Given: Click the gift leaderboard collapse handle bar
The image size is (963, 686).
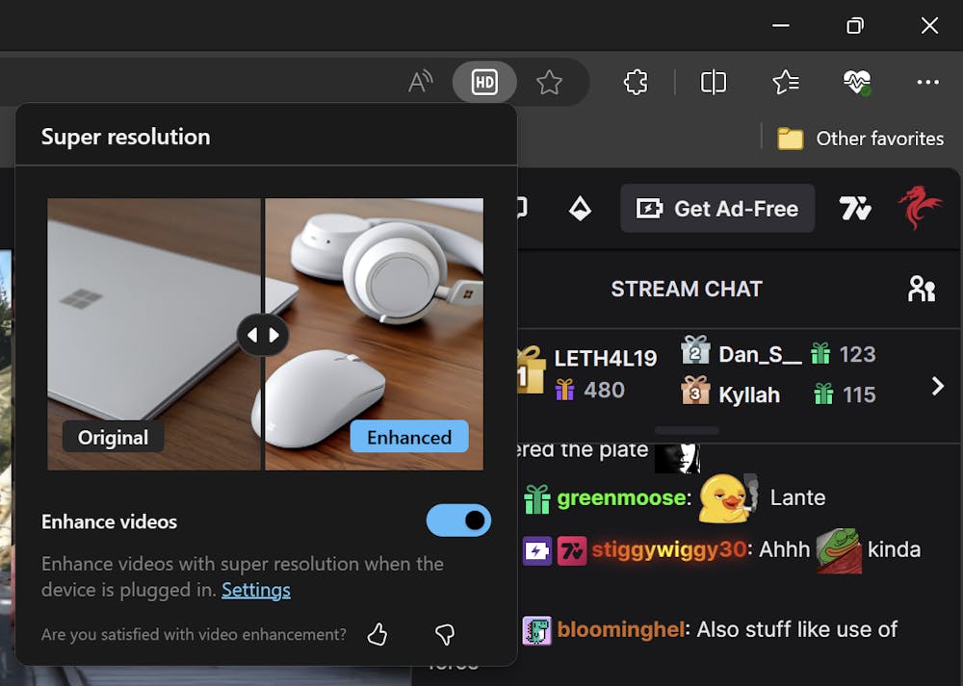Looking at the screenshot, I should pyautogui.click(x=687, y=430).
